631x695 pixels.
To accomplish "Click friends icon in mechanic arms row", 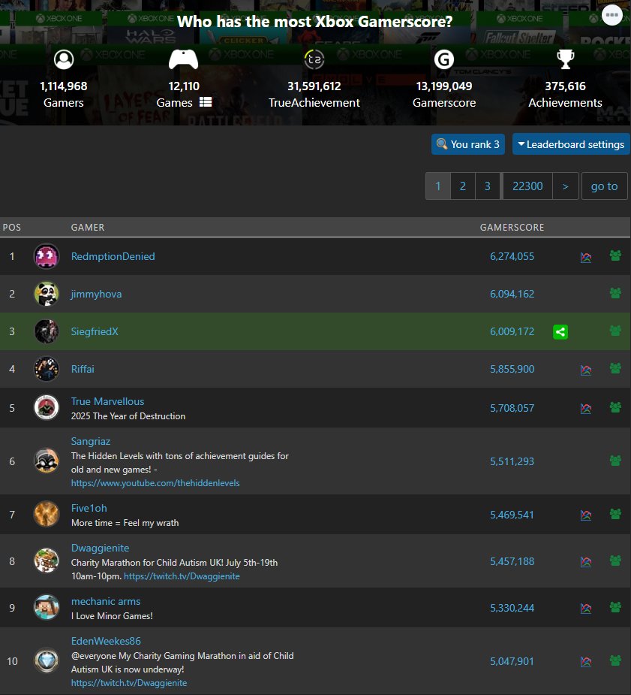I will tap(615, 607).
